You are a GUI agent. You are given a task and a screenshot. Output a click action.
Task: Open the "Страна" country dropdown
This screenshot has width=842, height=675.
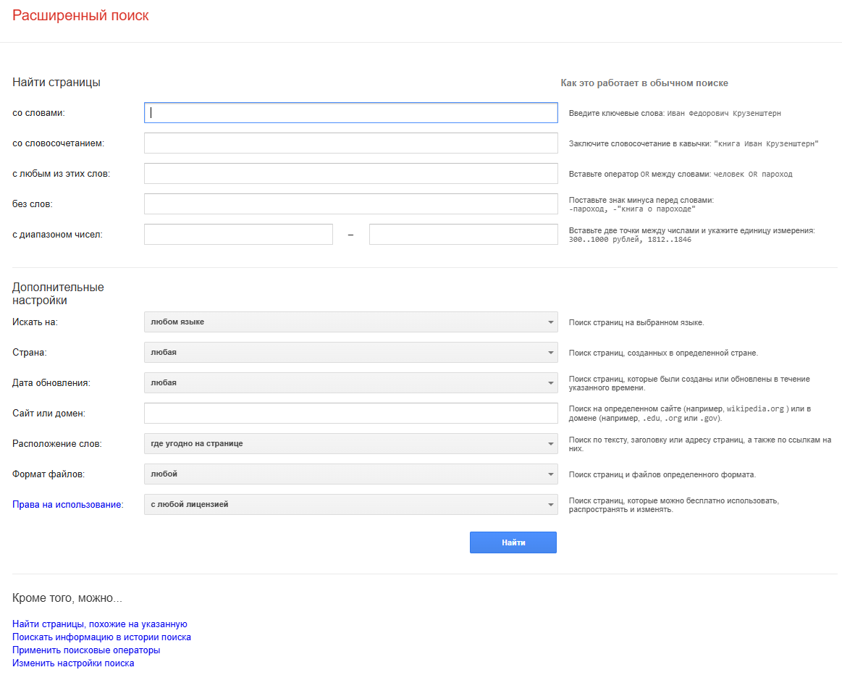coord(350,353)
